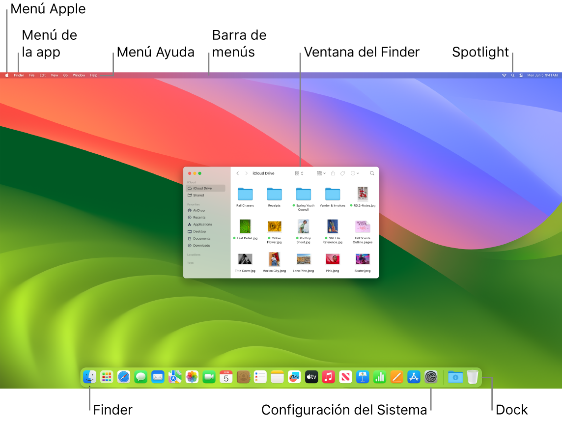Open the Go menu
The height and width of the screenshot is (421, 562).
pyautogui.click(x=65, y=75)
